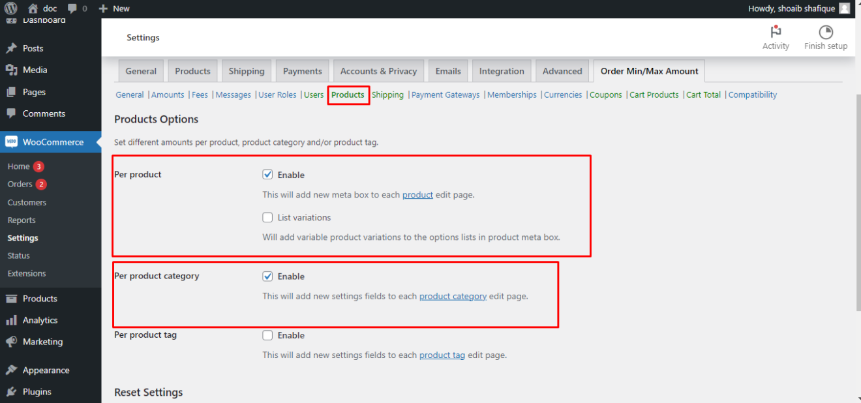
Task: Click the Activity flag icon
Action: click(x=776, y=31)
